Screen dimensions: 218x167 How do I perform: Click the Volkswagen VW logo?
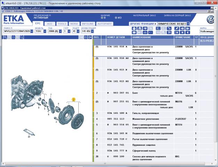(x=210, y=19)
